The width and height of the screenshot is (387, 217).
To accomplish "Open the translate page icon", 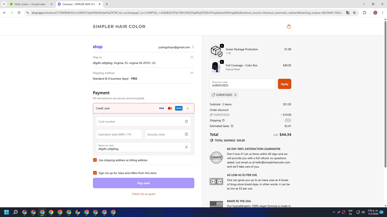I will (x=348, y=13).
